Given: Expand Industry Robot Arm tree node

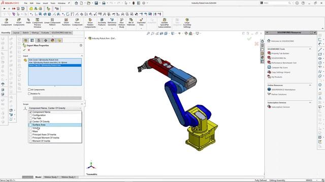Looking at the screenshot, I should [86, 38].
